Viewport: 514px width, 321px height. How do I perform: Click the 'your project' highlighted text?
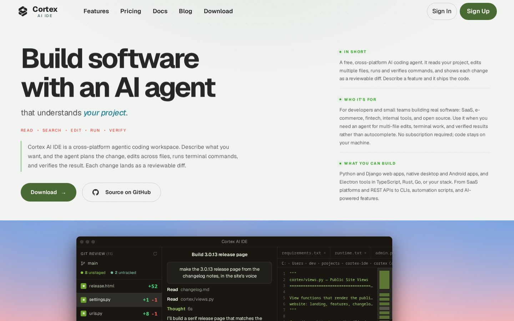[105, 113]
